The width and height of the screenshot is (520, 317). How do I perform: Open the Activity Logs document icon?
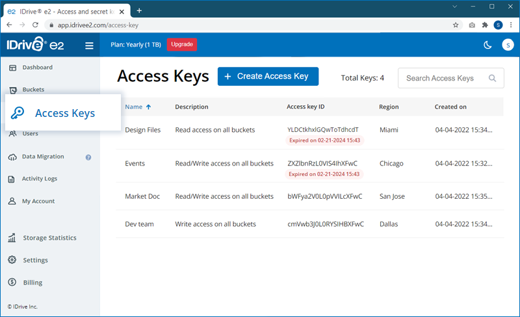point(12,179)
